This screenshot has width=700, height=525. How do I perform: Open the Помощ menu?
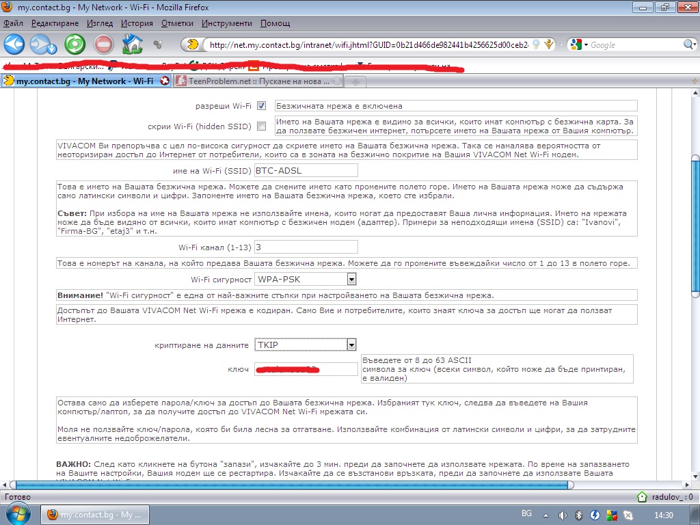click(275, 23)
